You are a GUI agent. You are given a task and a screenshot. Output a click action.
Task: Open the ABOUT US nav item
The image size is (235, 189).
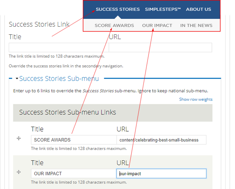click(x=198, y=9)
